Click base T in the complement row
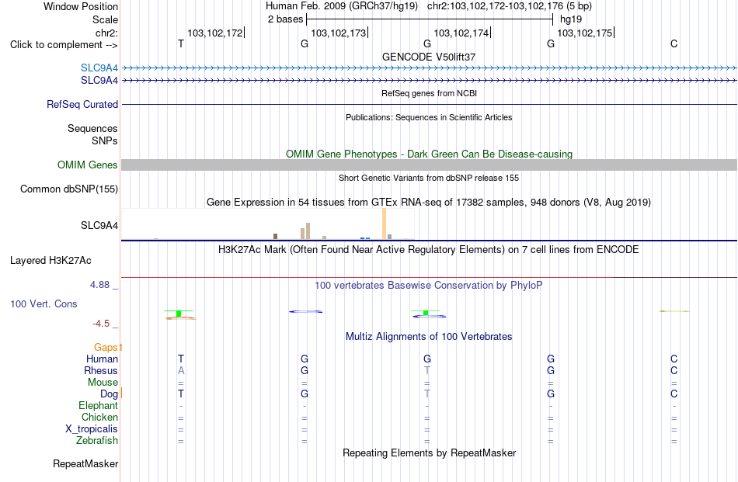The width and height of the screenshot is (738, 482). tap(181, 43)
